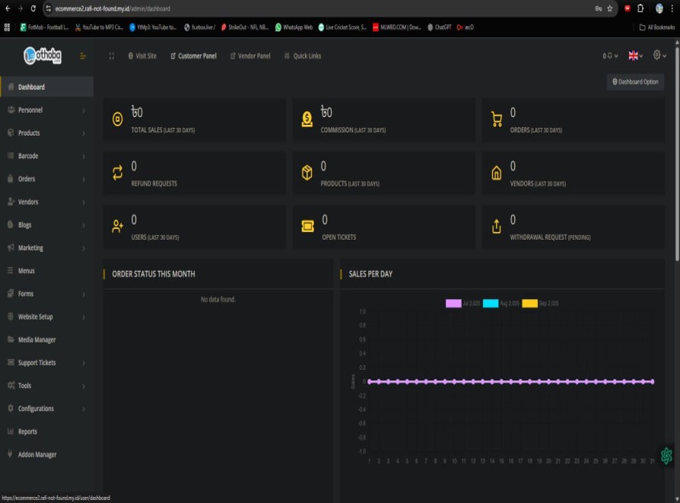Screen dimensions: 680x503
Task: Toggle the Sep 2025 legend series
Action: pyautogui.click(x=529, y=304)
